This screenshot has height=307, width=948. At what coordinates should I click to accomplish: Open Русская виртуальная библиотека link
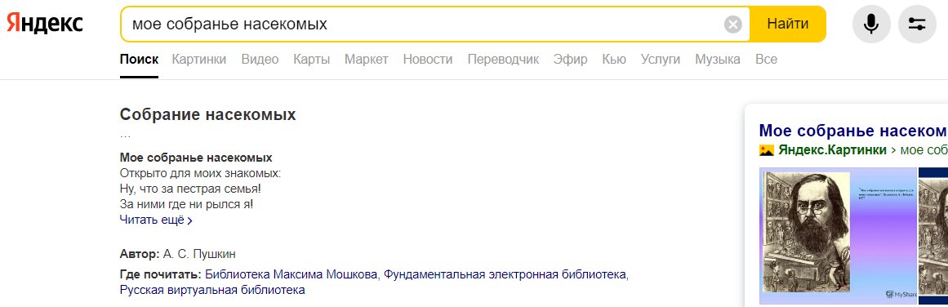(x=212, y=290)
